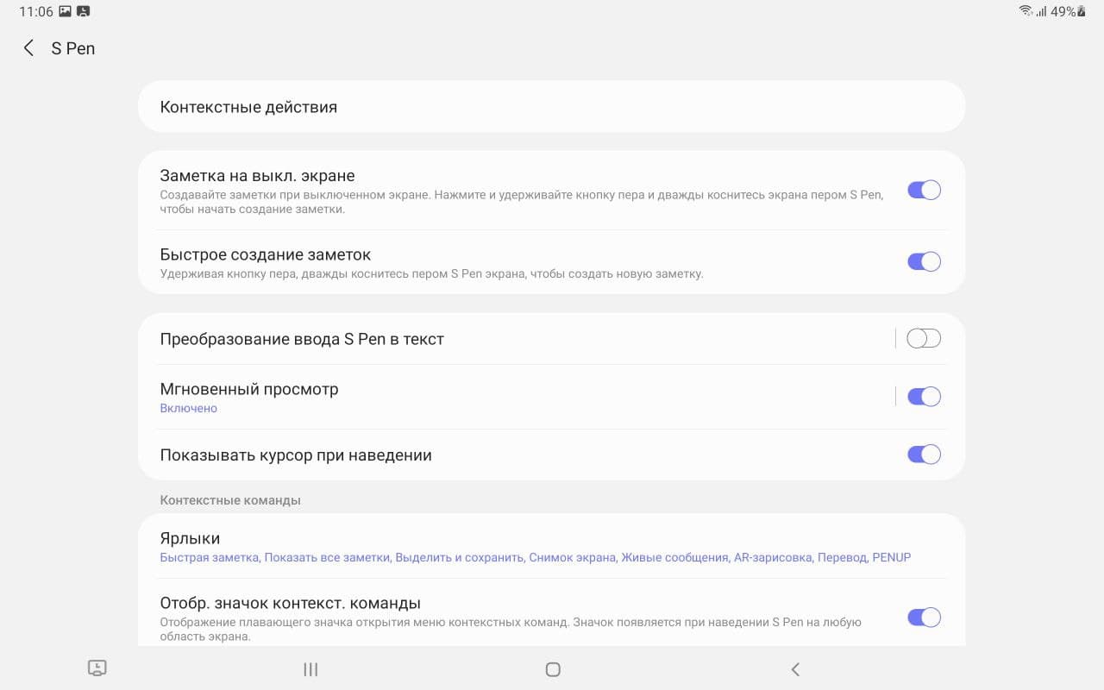Enable Преобразование ввода S Pen в текст toggle
Screen dimensions: 1104x690
click(x=923, y=339)
